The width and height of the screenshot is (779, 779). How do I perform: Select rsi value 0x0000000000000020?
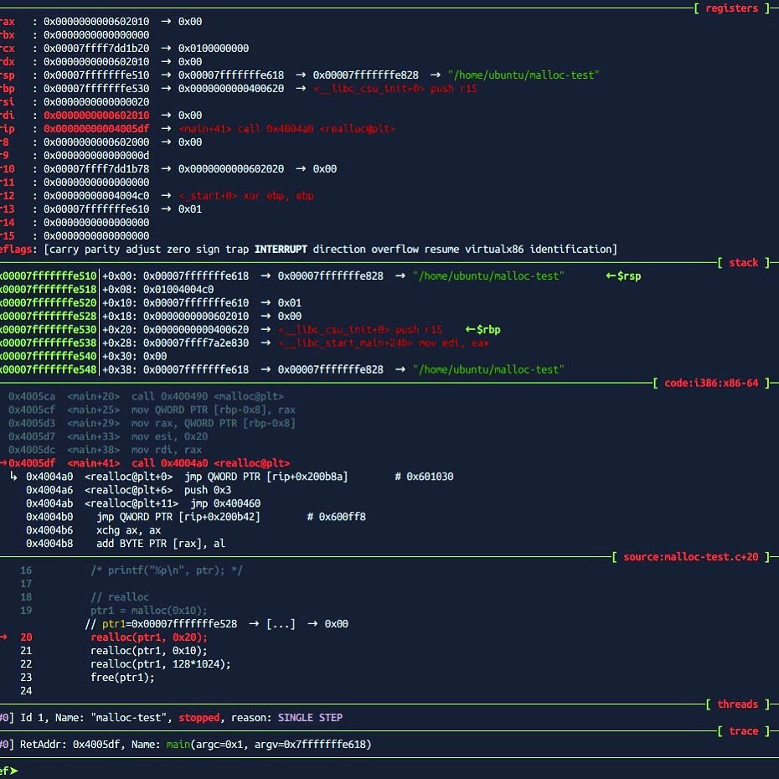coord(96,102)
